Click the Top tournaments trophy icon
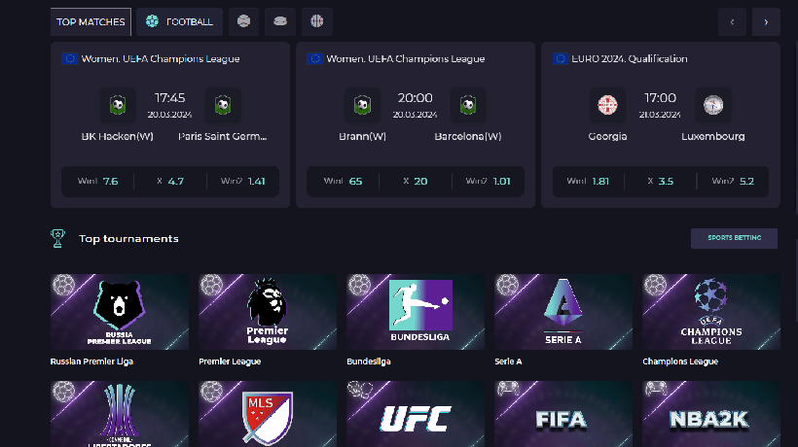This screenshot has width=798, height=447. point(57,238)
